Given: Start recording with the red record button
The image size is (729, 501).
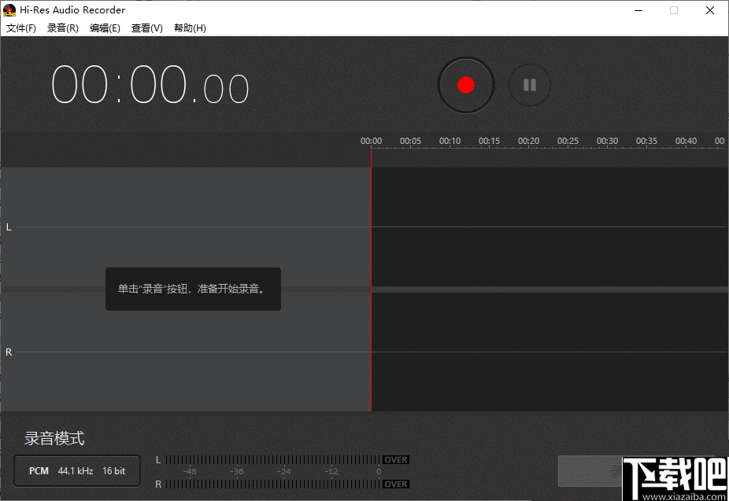Looking at the screenshot, I should 465,85.
